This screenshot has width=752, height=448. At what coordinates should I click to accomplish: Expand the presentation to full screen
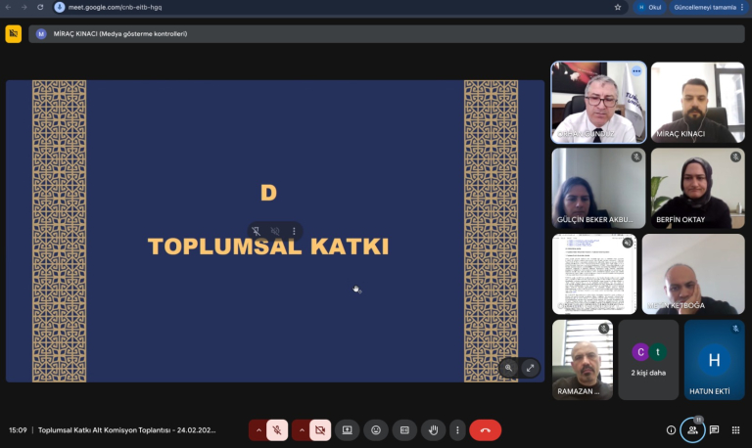(530, 368)
